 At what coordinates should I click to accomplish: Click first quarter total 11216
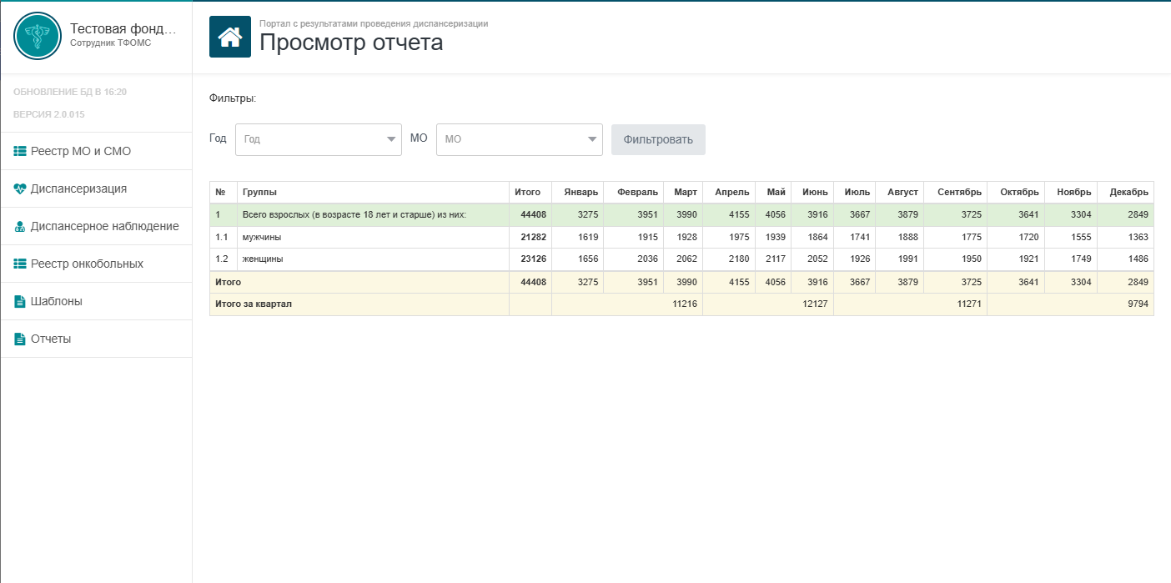[x=685, y=304]
